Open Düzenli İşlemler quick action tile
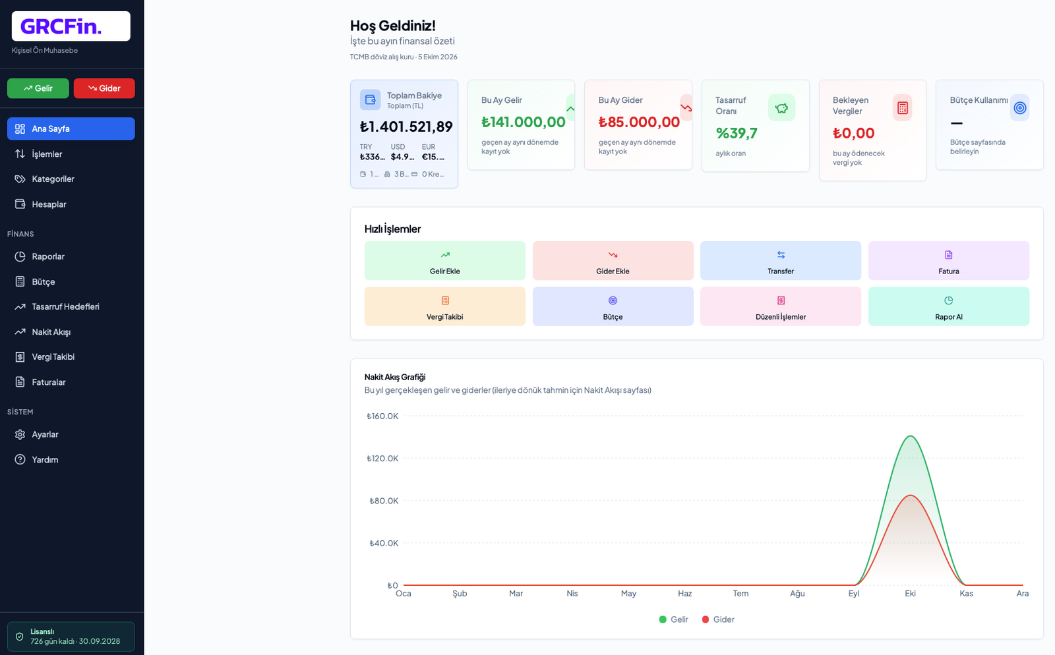 pos(781,306)
